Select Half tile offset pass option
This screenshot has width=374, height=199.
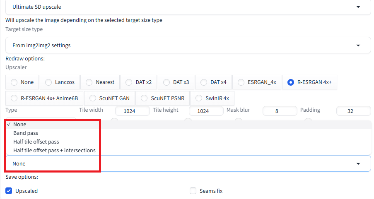[36, 142]
